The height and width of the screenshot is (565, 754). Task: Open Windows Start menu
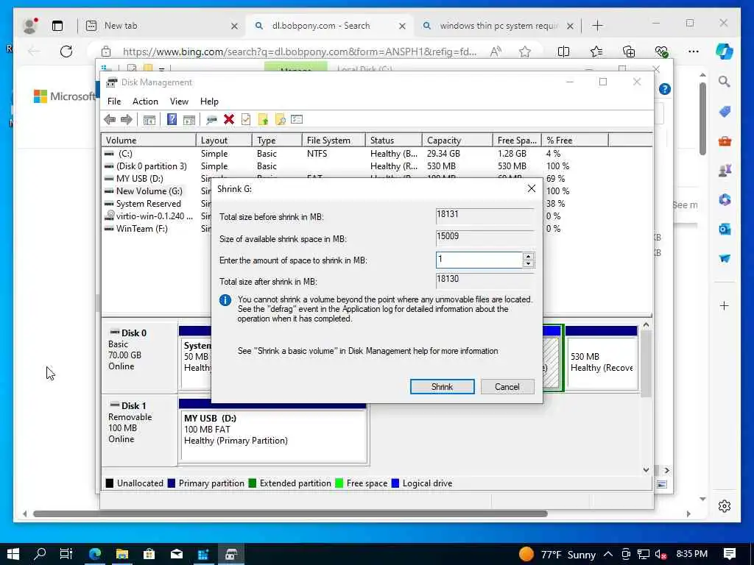pos(13,555)
